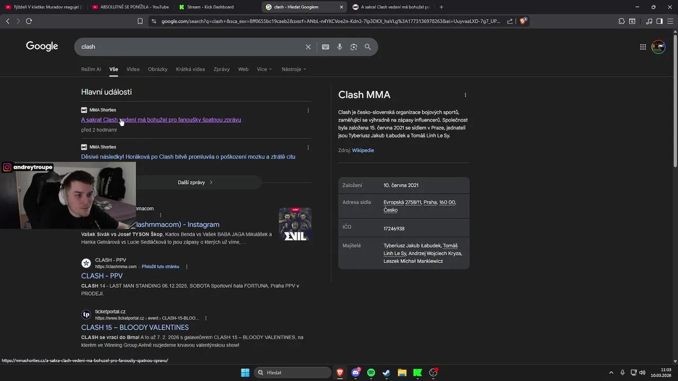Open the Google account avatar menu

[x=658, y=47]
